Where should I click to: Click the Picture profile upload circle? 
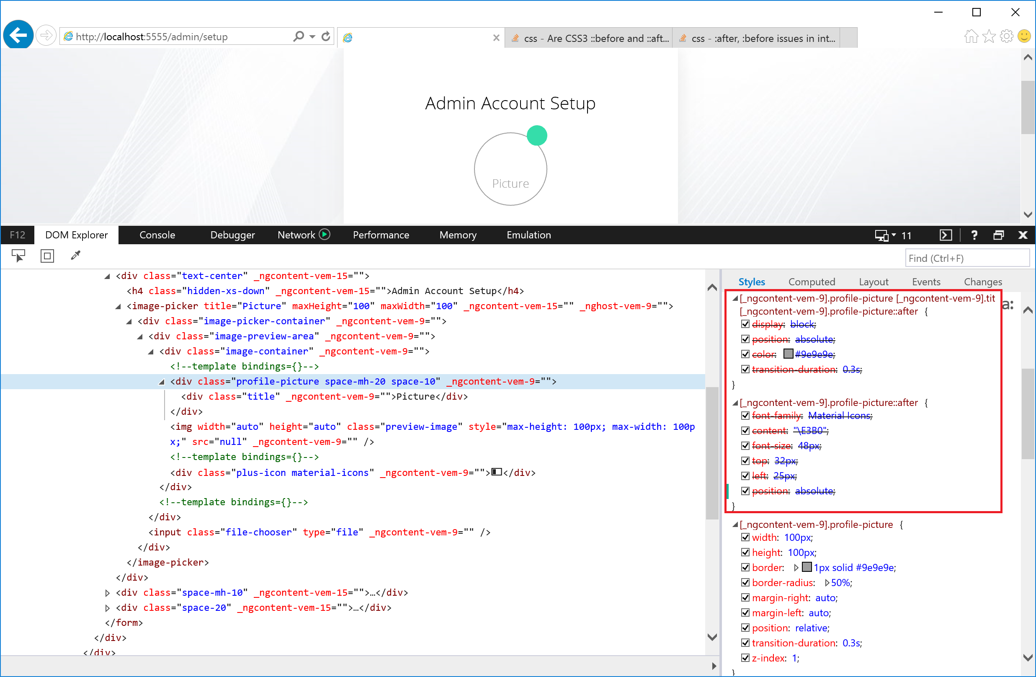pos(510,169)
